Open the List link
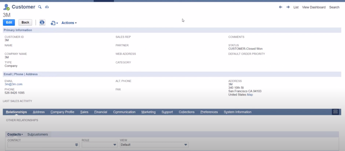This screenshot has height=151, width=345. coord(296,7)
